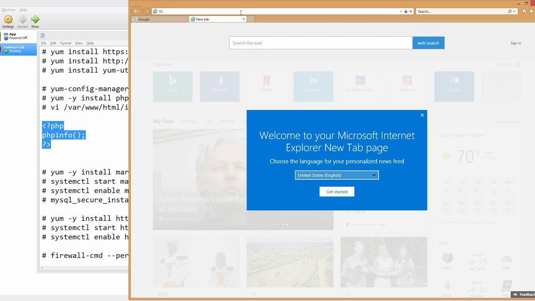The width and height of the screenshot is (535, 301).
Task: Switch to the Google tab
Action: [x=160, y=19]
